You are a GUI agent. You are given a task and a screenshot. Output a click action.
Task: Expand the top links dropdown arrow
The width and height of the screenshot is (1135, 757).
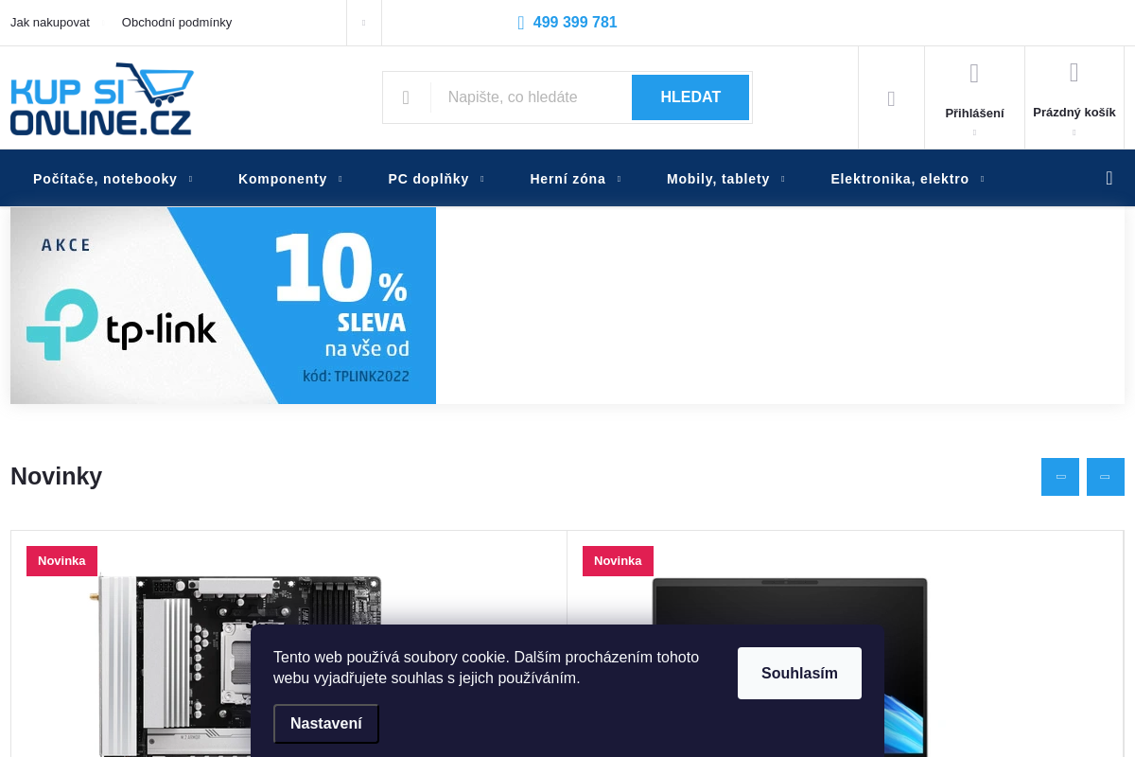(x=364, y=23)
